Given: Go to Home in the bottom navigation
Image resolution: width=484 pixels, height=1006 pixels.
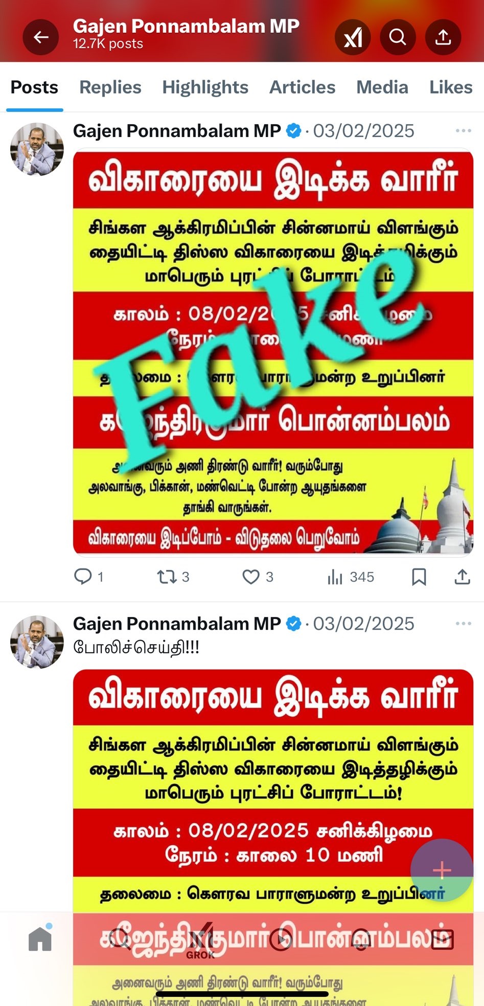Looking at the screenshot, I should (x=40, y=939).
